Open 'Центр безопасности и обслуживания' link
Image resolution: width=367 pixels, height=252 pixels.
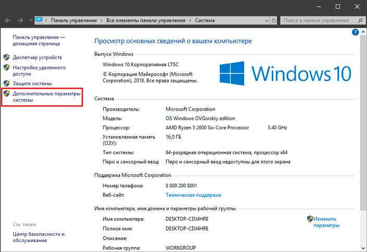pyautogui.click(x=39, y=237)
